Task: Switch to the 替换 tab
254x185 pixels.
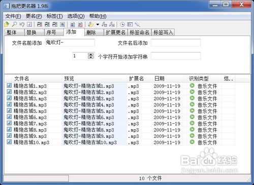Action: click(35, 32)
